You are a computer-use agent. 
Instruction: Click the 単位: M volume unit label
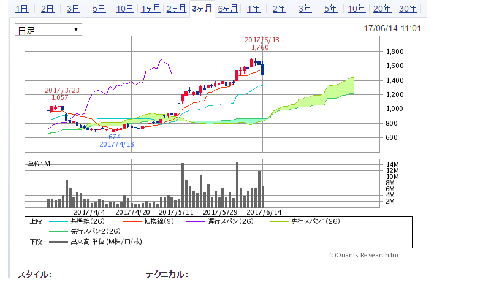point(39,164)
